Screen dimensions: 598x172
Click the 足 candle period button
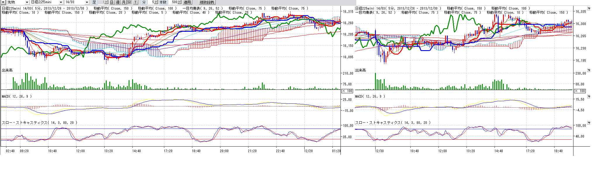[94, 2]
